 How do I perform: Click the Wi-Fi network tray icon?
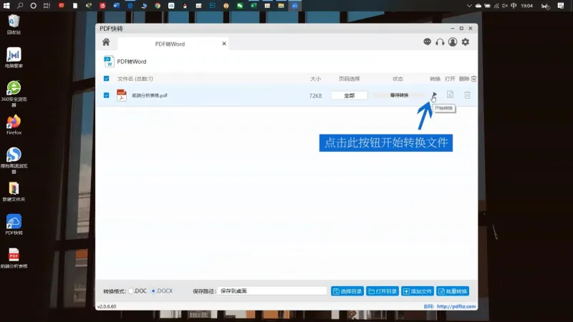496,6
